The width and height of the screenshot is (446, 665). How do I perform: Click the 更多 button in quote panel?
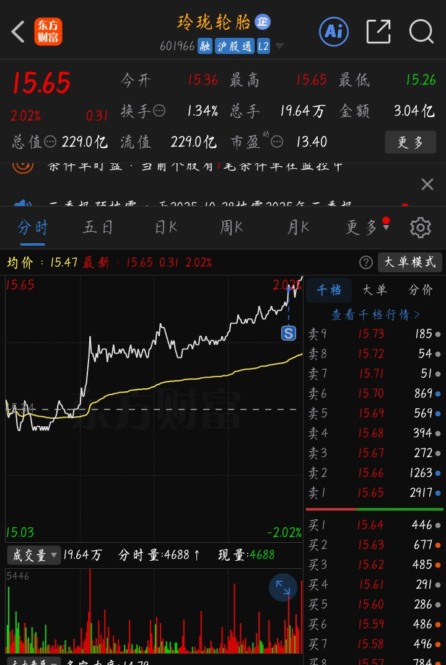(x=411, y=142)
